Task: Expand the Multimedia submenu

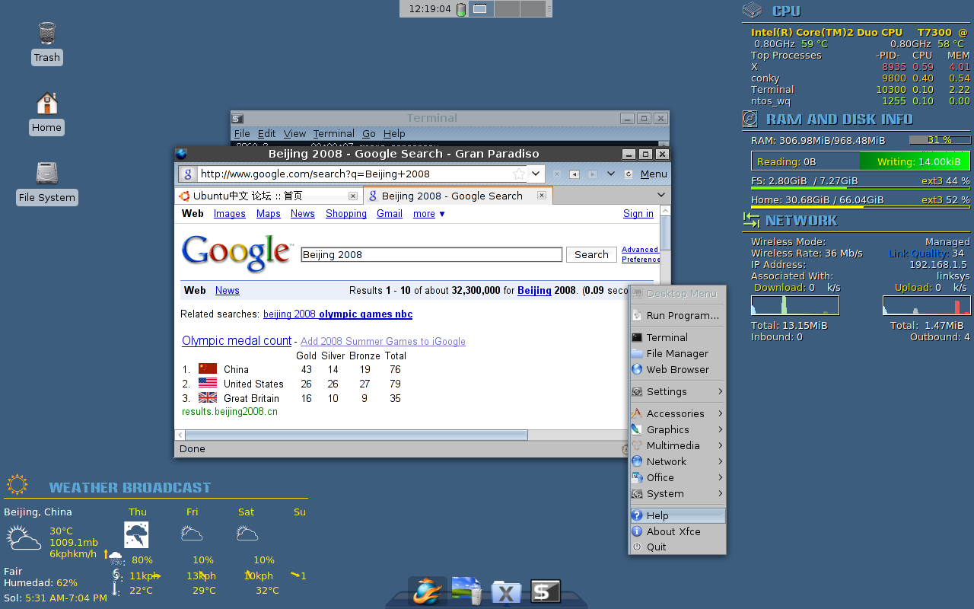Action: (x=677, y=445)
